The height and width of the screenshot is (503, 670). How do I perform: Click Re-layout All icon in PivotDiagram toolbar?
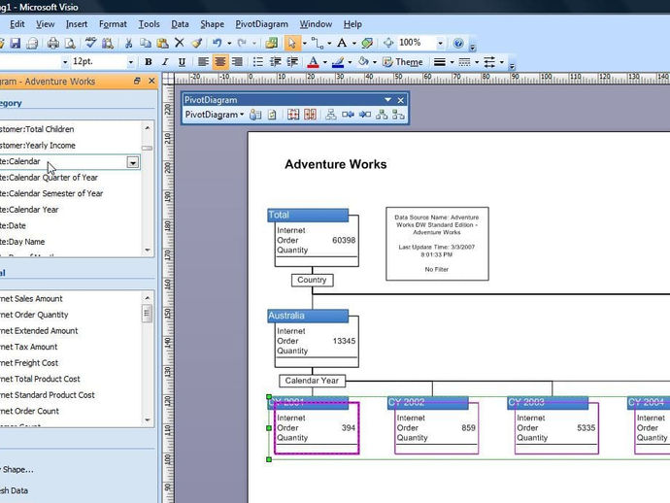coord(330,115)
